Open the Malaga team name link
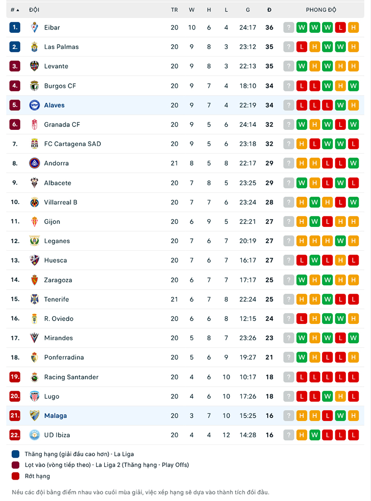 coord(56,416)
